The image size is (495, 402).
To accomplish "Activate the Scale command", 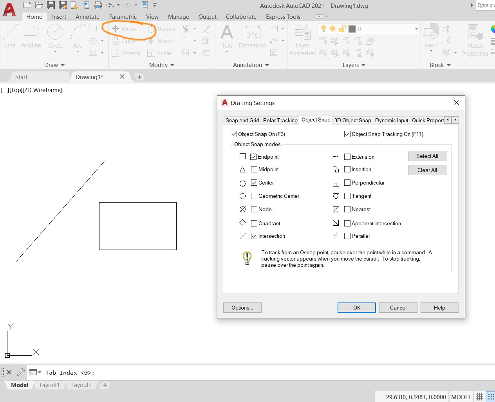I will tap(159, 53).
